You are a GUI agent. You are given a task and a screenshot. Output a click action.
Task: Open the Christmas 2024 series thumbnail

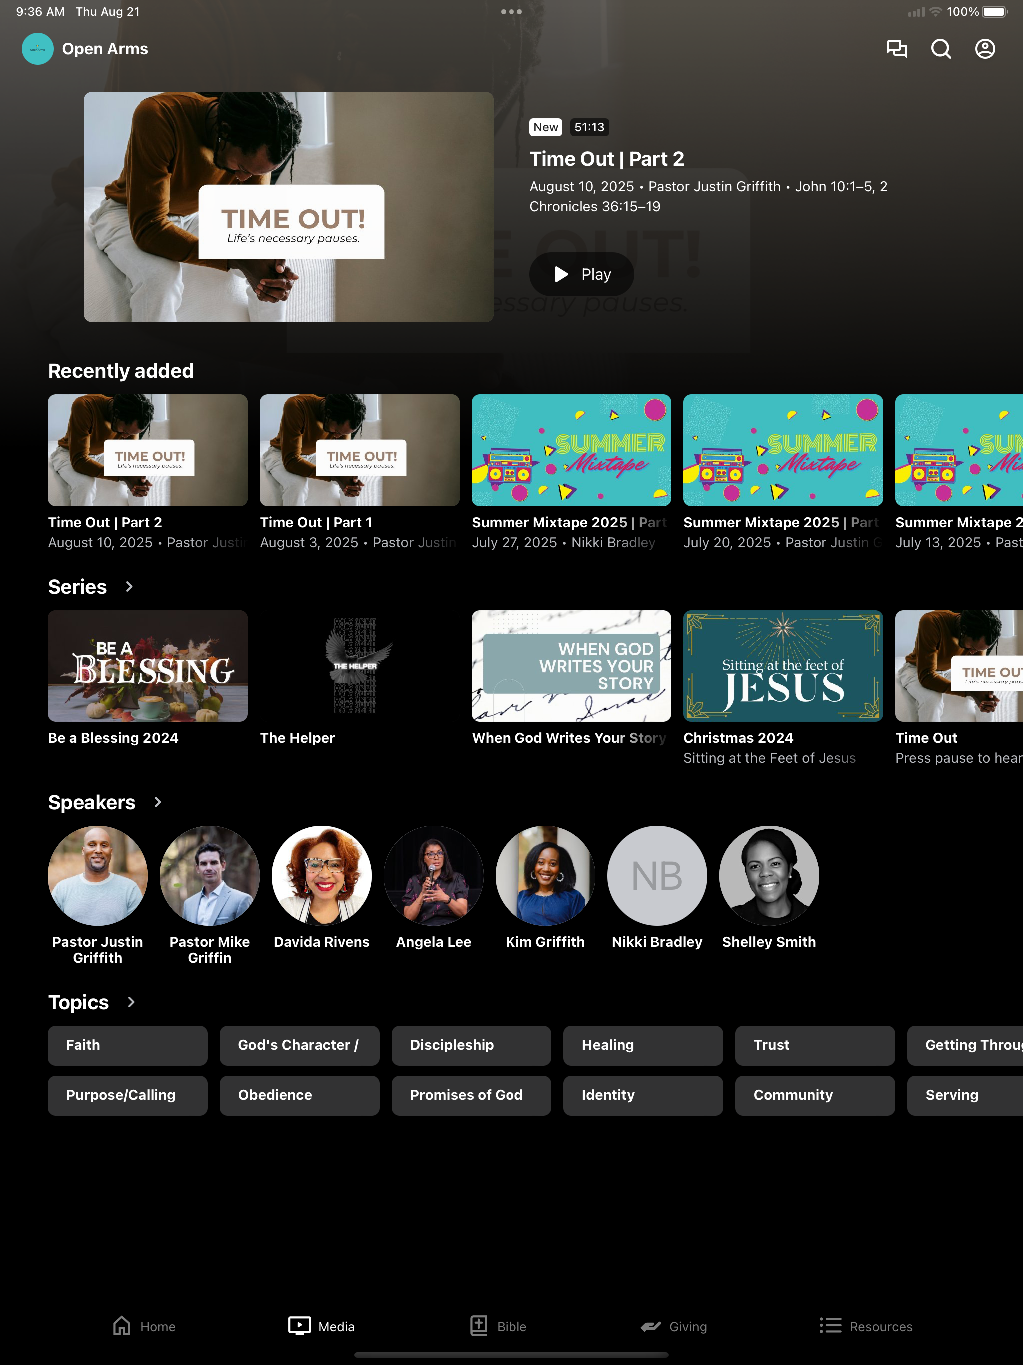[783, 666]
